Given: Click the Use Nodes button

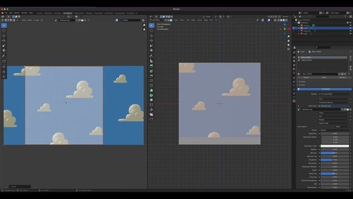Looking at the screenshot, I should [325, 89].
